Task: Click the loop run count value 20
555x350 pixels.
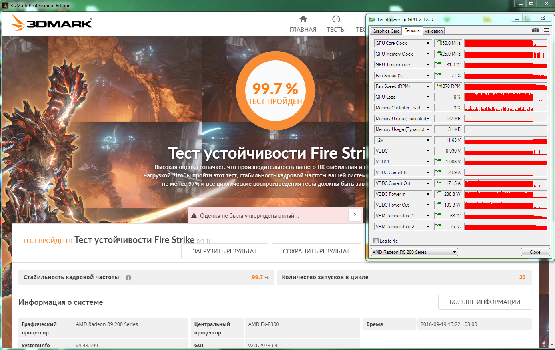Action: [x=522, y=277]
